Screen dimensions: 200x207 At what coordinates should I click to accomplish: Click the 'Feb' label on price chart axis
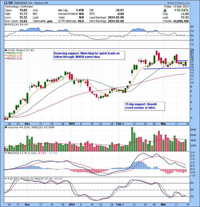pyautogui.click(x=119, y=124)
